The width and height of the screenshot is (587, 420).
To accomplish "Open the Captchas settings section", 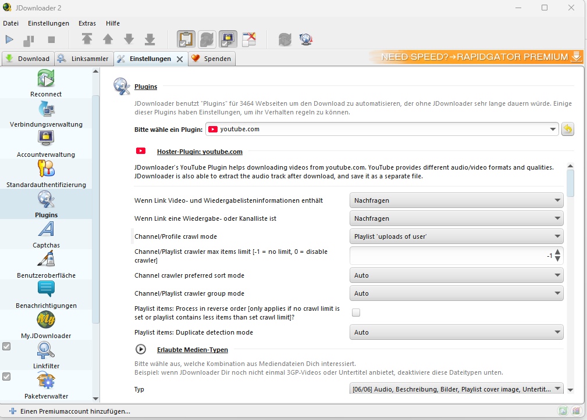I will (46, 234).
